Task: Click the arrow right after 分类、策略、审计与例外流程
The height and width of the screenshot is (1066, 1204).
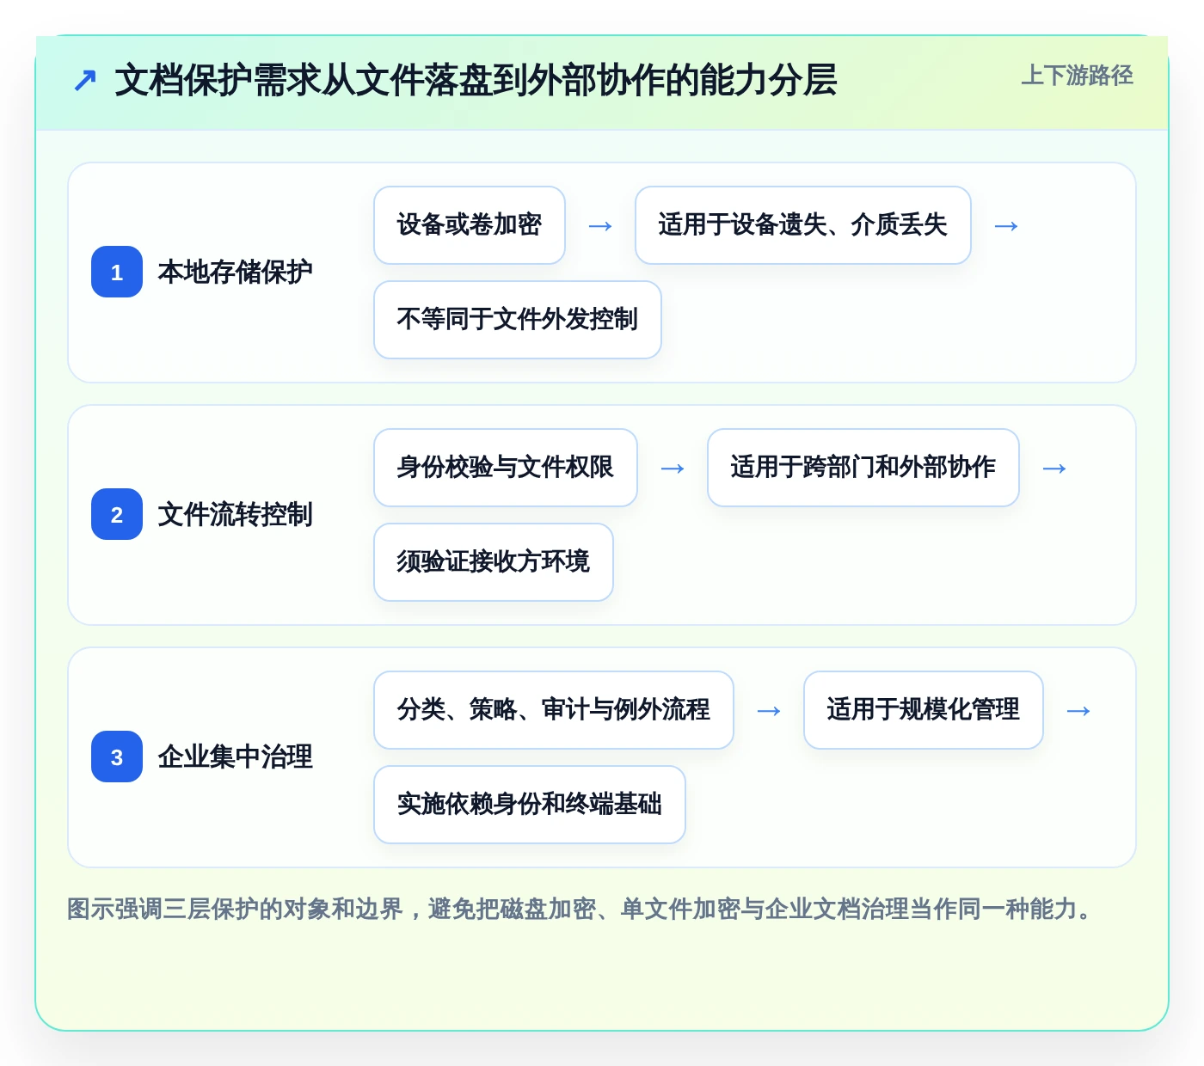Action: click(769, 711)
